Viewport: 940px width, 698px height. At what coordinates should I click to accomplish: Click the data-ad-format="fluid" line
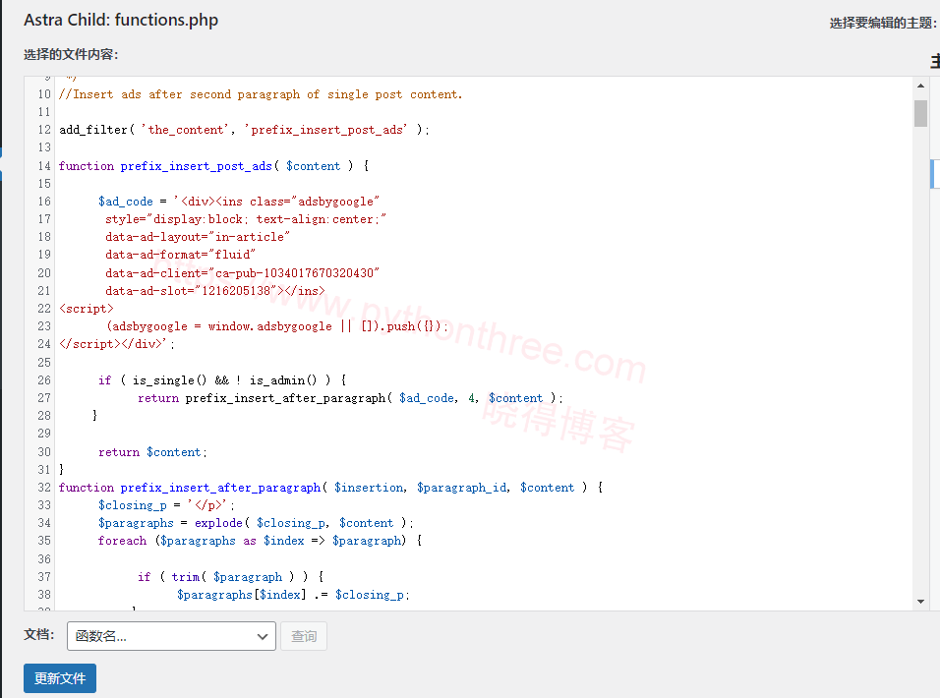181,255
